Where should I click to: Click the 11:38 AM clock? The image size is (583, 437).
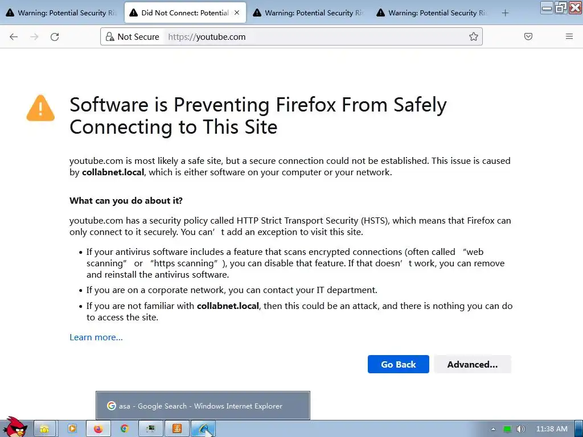coord(552,429)
